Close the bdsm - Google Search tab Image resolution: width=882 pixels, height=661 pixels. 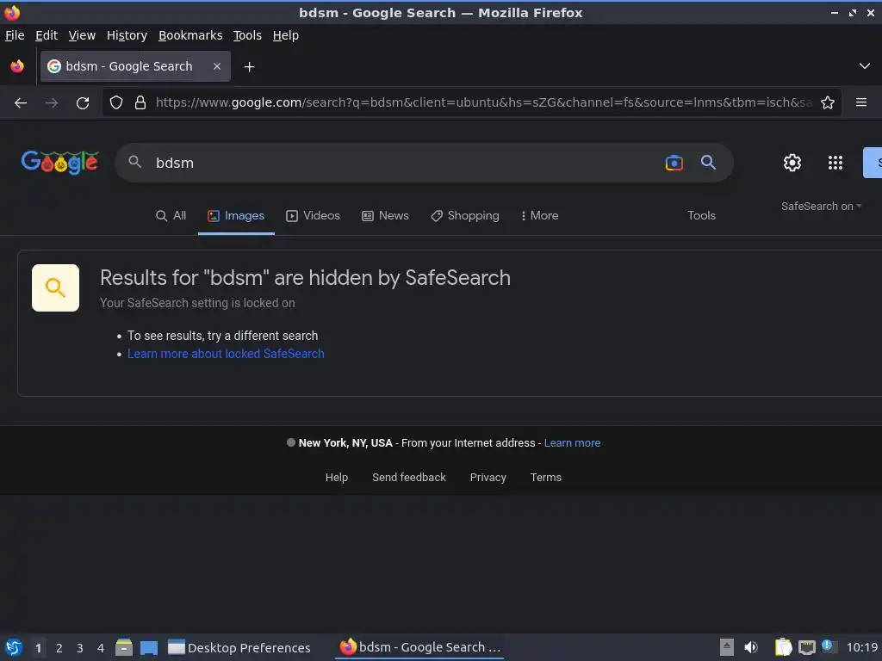(x=217, y=66)
